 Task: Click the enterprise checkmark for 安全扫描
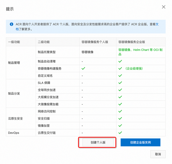[120, 118]
